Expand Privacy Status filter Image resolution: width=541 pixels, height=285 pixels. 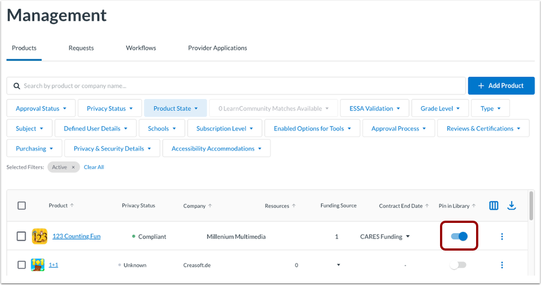point(110,109)
